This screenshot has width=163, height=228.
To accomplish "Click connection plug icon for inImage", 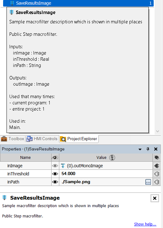I will tap(157, 166).
